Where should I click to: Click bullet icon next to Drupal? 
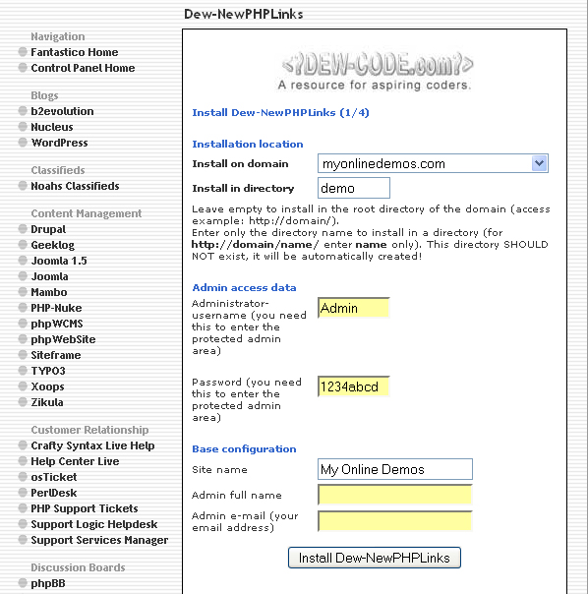(23, 229)
